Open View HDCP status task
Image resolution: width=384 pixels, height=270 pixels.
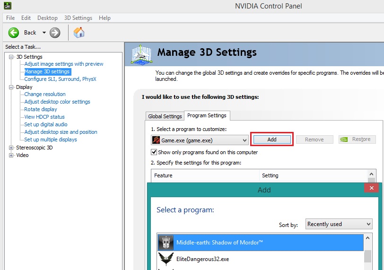[44, 117]
